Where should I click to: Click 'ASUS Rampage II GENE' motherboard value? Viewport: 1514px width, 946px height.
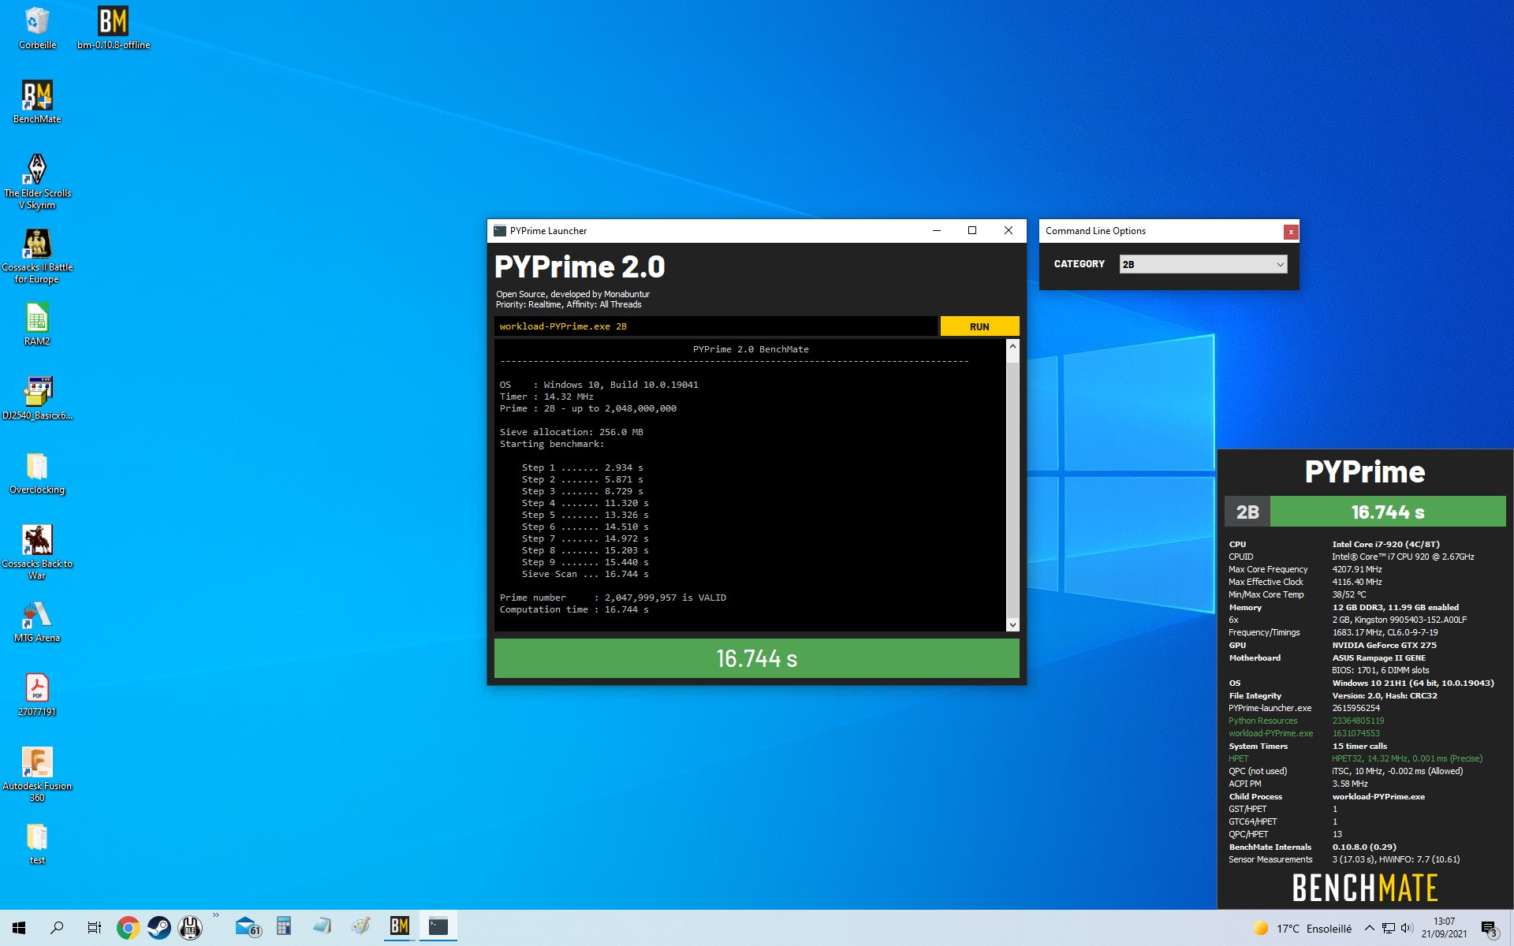1378,657
